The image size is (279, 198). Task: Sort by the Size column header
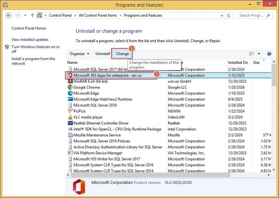tap(256, 62)
